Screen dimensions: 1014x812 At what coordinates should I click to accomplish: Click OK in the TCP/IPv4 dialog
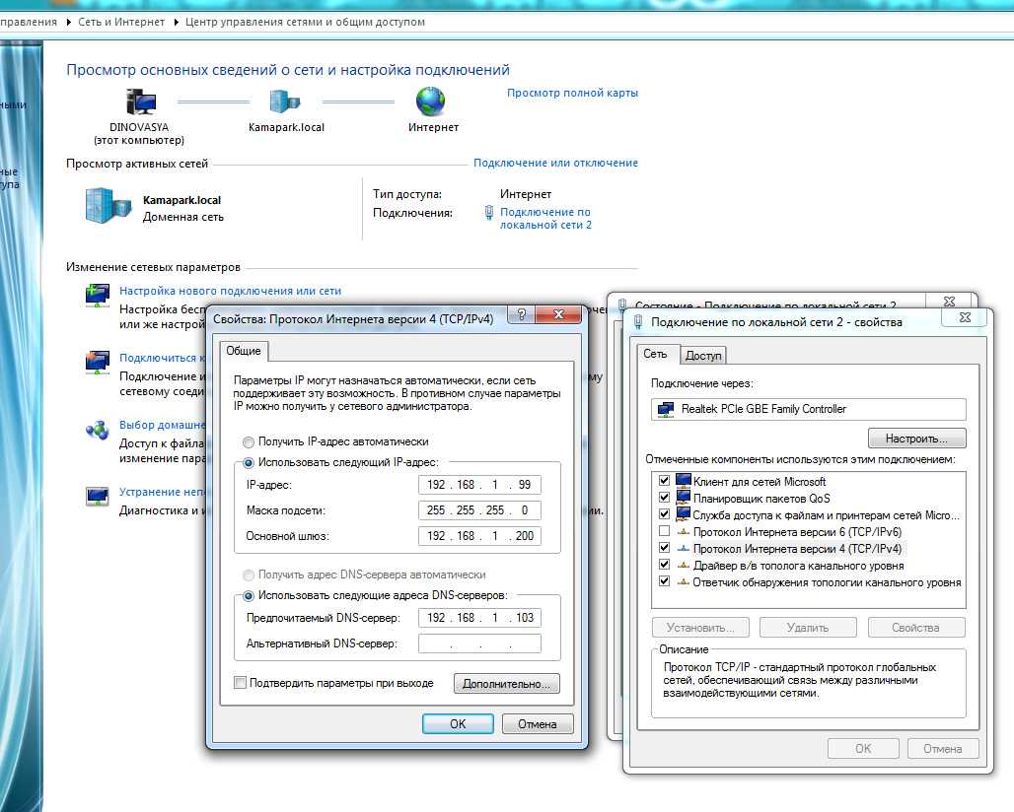pos(458,724)
